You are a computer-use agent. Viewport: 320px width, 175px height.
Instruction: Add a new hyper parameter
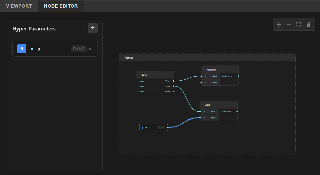coord(92,28)
